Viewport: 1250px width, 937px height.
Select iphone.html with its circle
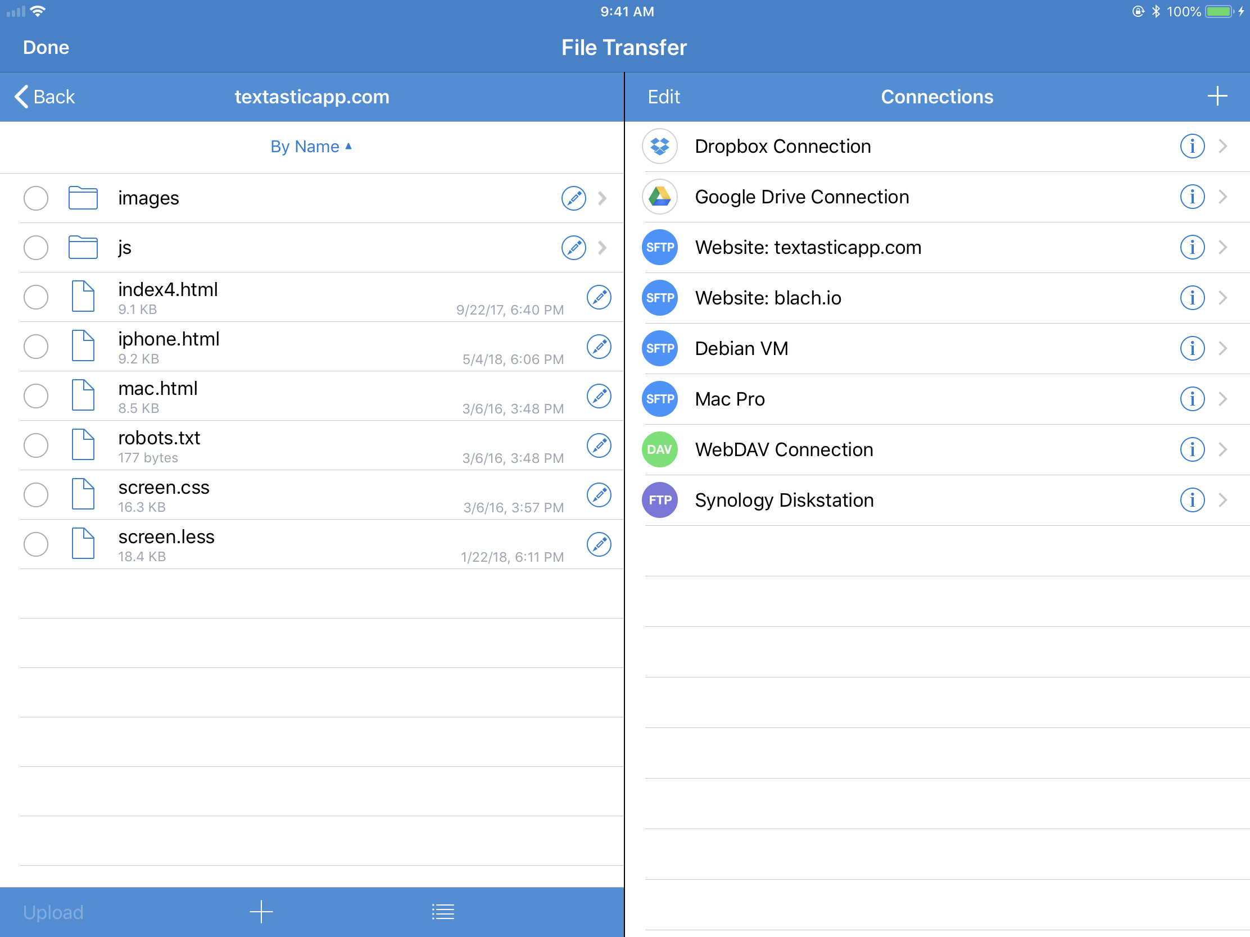[35, 346]
